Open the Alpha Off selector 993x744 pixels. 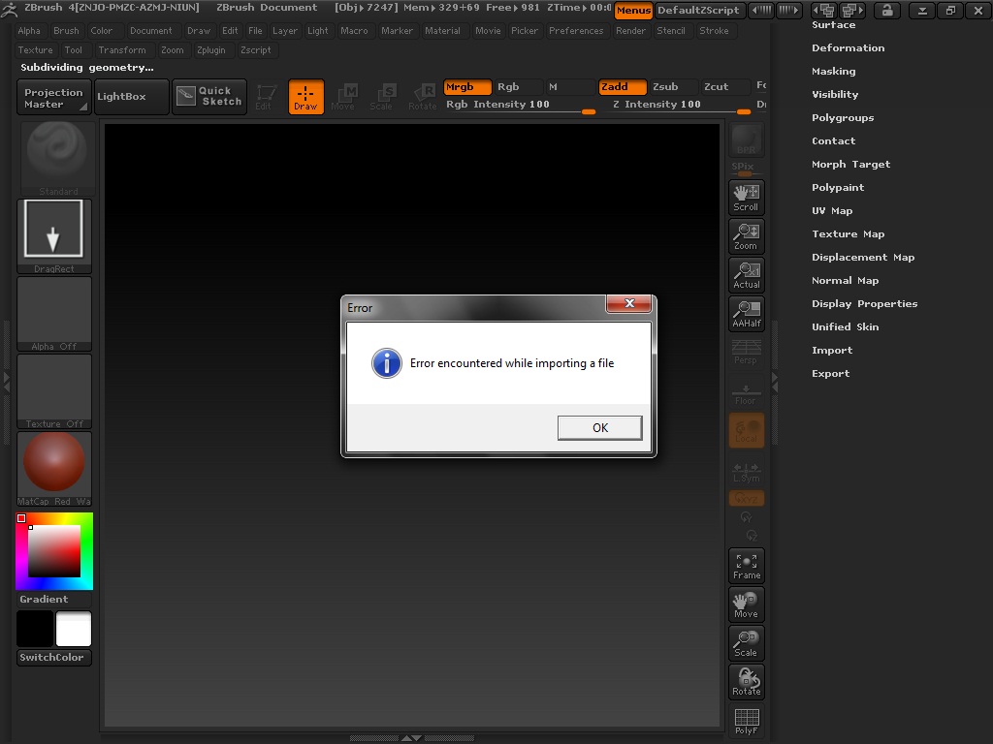(x=54, y=314)
